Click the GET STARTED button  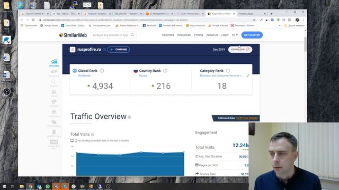252,35
